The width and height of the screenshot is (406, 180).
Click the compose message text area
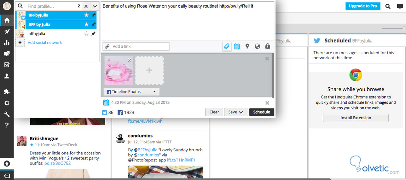tap(187, 21)
